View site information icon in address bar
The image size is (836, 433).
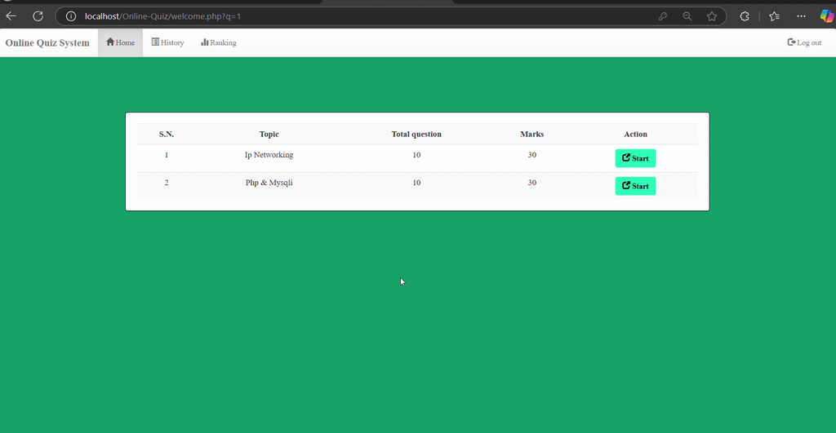click(x=70, y=16)
